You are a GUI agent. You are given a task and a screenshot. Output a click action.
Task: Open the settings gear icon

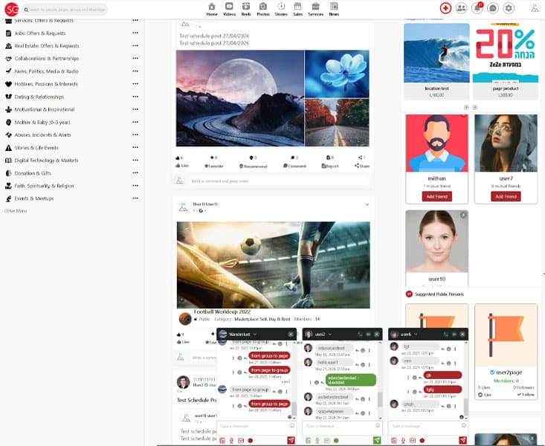pyautogui.click(x=509, y=8)
